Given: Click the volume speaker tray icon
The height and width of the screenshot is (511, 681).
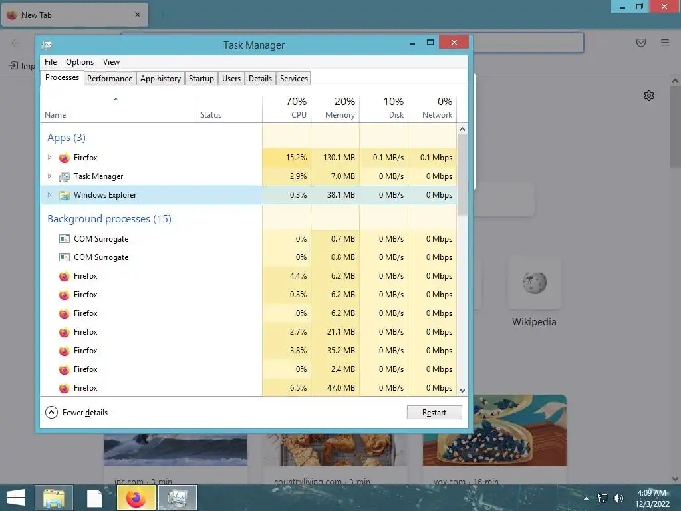Looking at the screenshot, I should 618,498.
